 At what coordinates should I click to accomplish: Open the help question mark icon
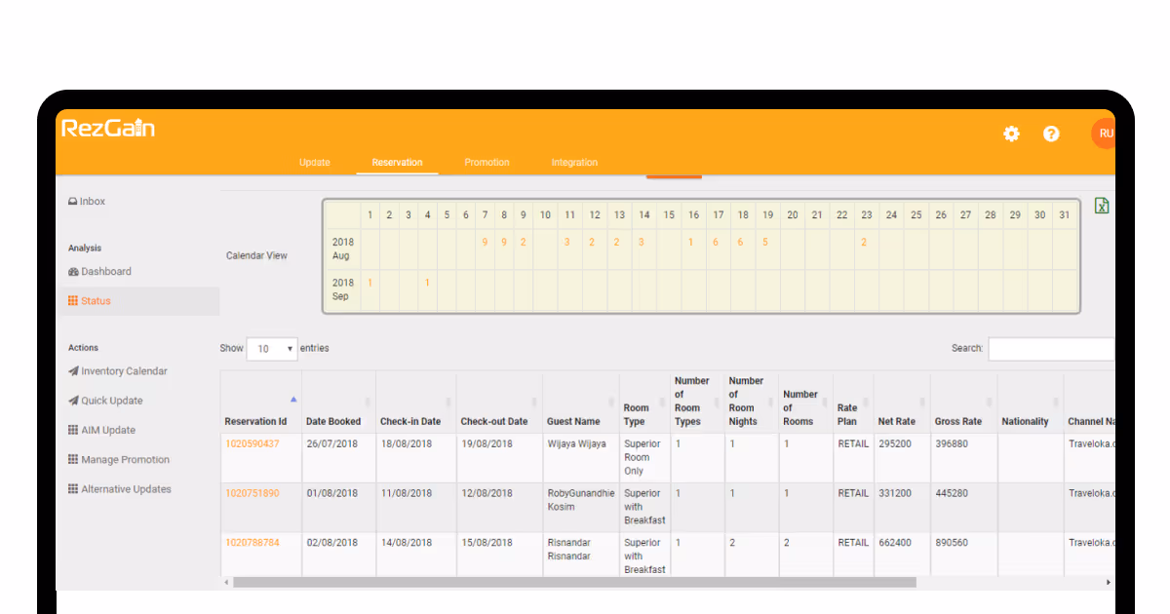(x=1051, y=134)
